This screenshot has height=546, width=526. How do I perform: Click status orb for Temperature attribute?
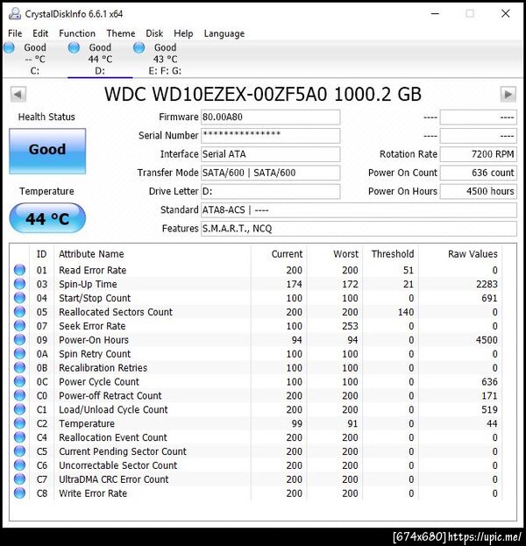point(19,423)
